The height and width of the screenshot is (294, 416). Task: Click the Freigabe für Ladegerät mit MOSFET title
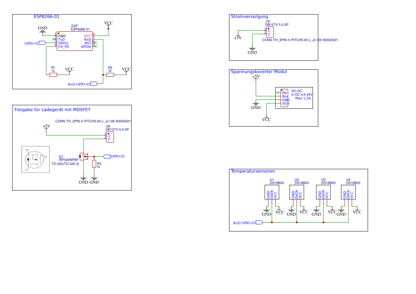[x=53, y=109]
